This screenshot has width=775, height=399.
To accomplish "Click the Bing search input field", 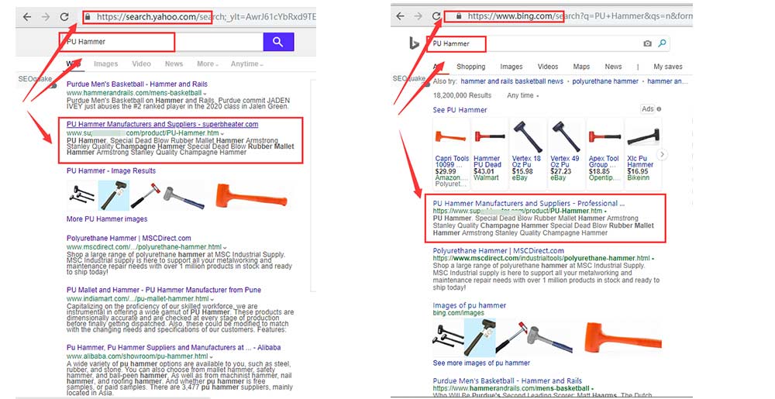I will pos(534,43).
